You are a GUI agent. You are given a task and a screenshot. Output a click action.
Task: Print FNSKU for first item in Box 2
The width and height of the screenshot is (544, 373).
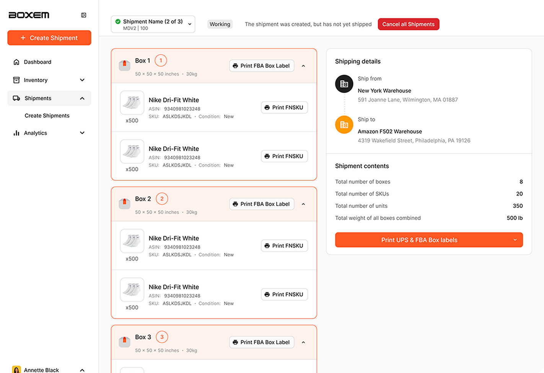click(284, 245)
